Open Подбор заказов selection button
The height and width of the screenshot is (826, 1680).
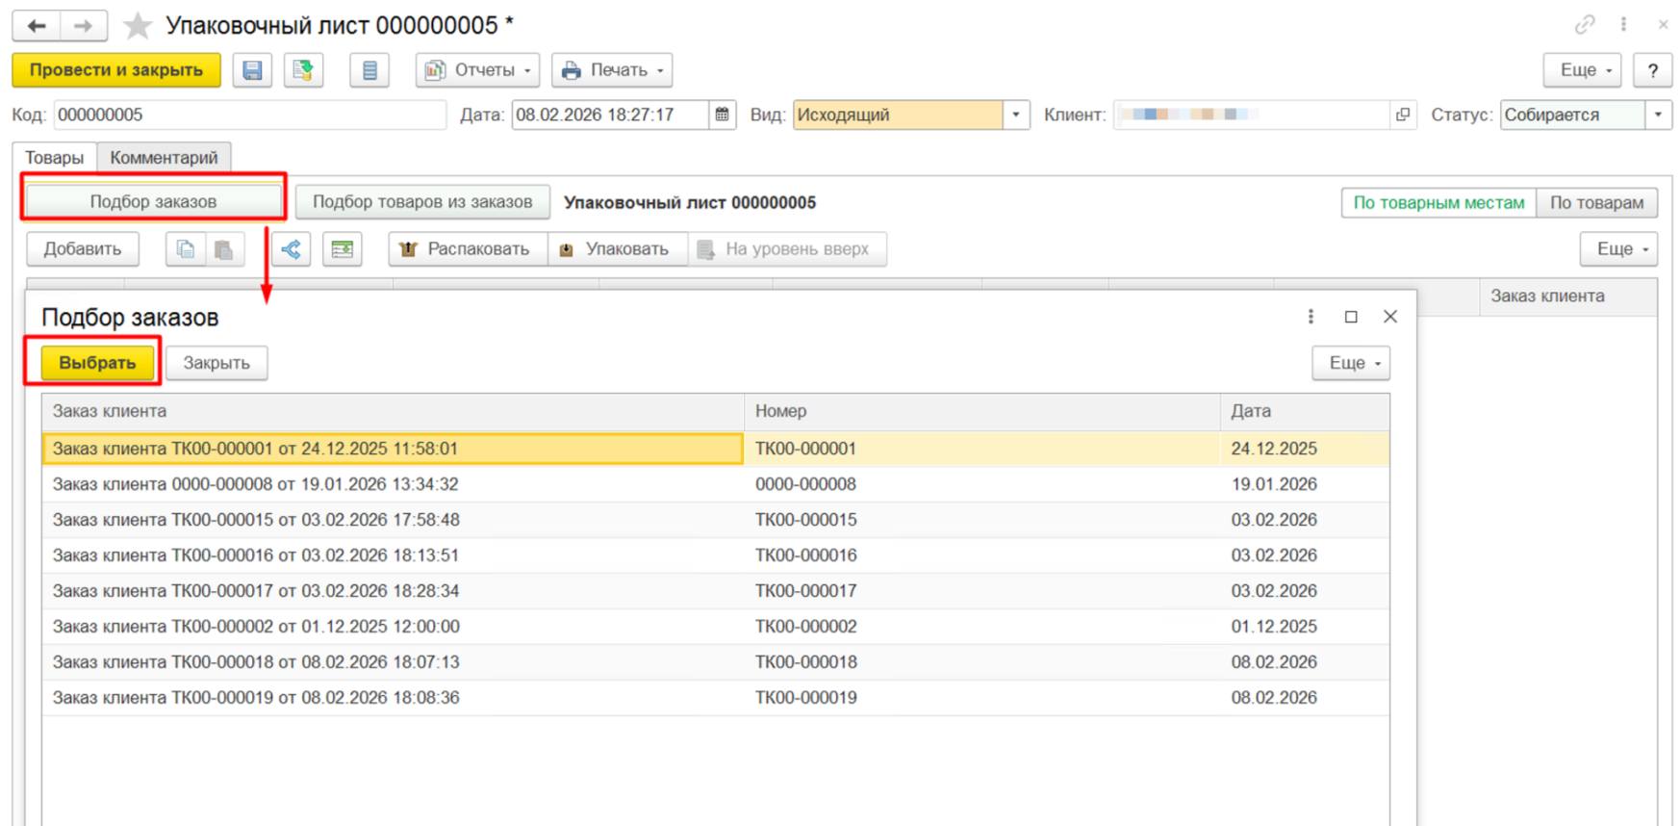(x=153, y=202)
